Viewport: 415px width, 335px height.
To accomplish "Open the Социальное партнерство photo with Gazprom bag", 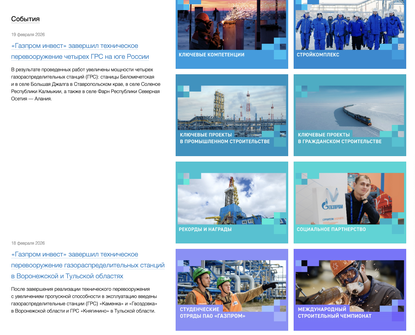I will [349, 197].
